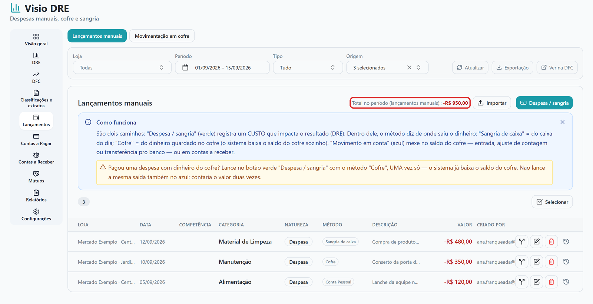The height and width of the screenshot is (304, 593).
Task: Open the Loja dropdown showing Todas
Action: click(122, 68)
